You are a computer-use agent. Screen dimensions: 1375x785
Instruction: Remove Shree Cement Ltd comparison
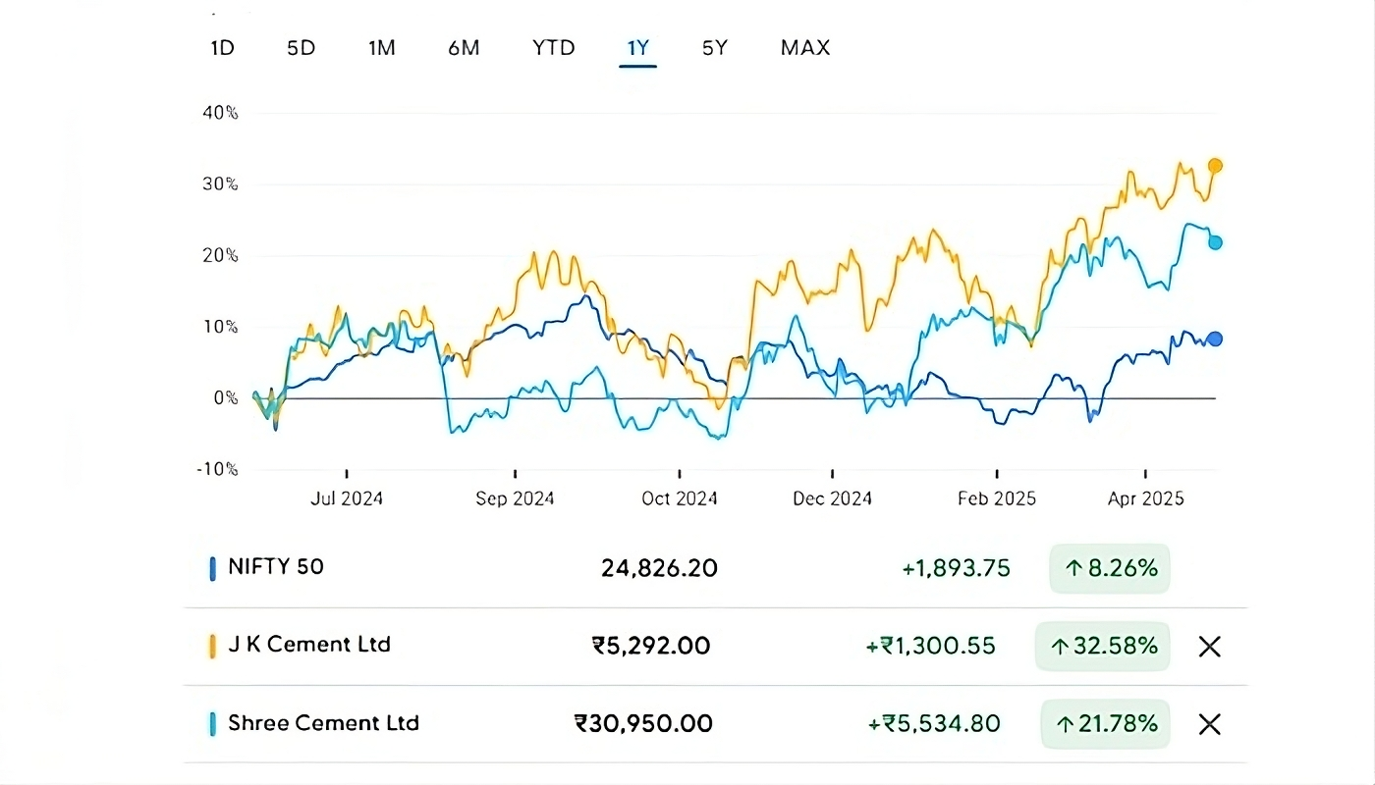pyautogui.click(x=1210, y=725)
